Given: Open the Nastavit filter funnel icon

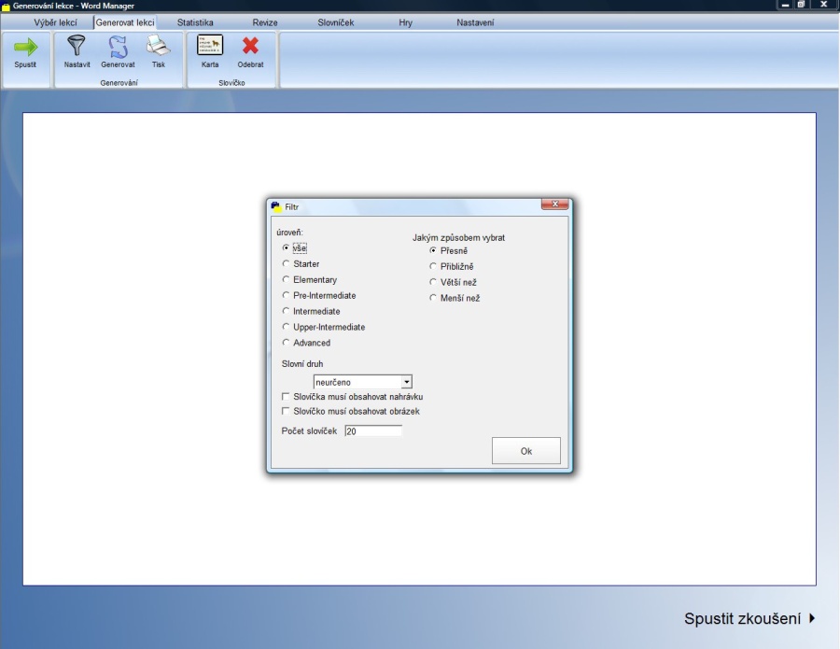Looking at the screenshot, I should click(77, 47).
